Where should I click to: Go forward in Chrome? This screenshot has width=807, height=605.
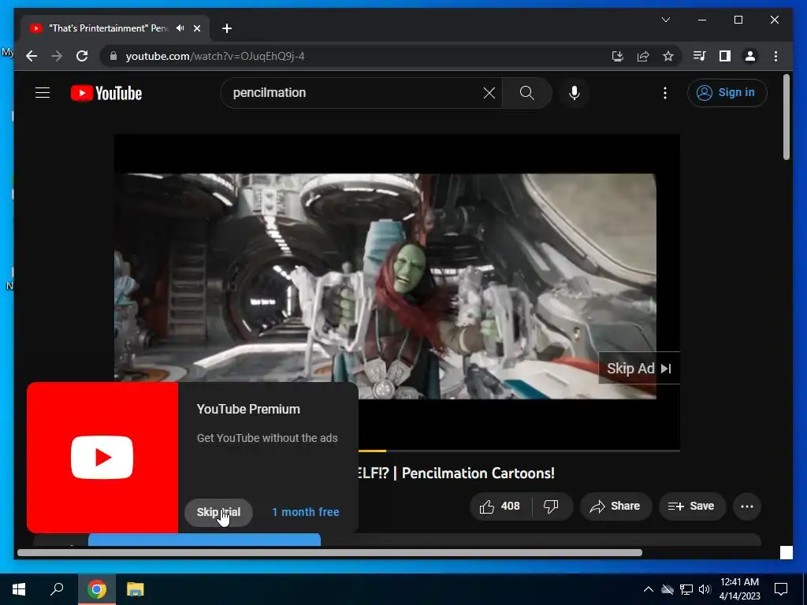(x=57, y=56)
